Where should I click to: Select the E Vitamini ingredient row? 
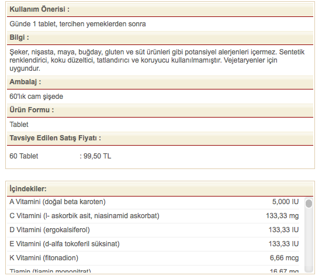pyautogui.click(x=153, y=244)
